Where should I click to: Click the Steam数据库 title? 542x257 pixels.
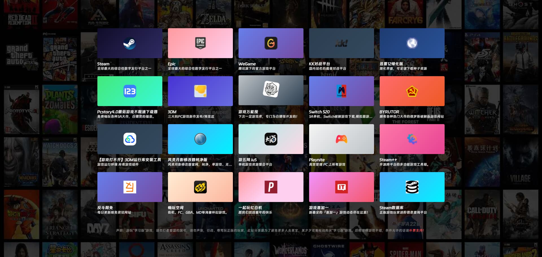(x=392, y=208)
